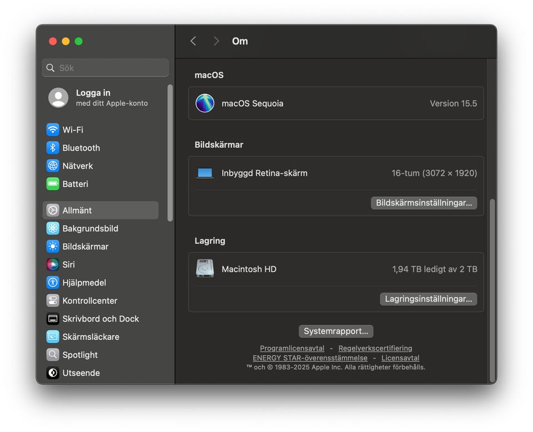
Task: Open the Systemrapport button
Action: click(x=336, y=331)
